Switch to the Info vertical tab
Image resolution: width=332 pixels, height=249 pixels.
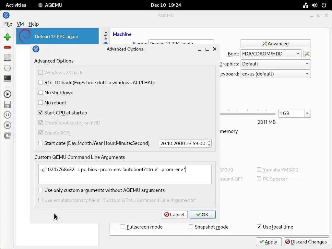(105, 36)
